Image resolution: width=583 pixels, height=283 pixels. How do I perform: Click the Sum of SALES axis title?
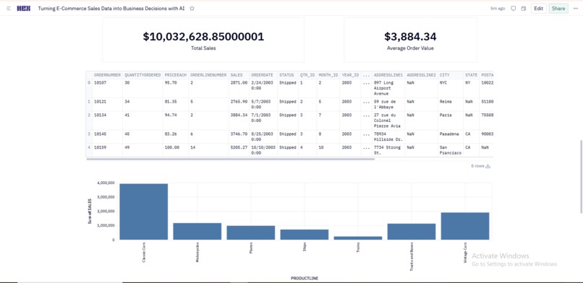click(x=90, y=211)
